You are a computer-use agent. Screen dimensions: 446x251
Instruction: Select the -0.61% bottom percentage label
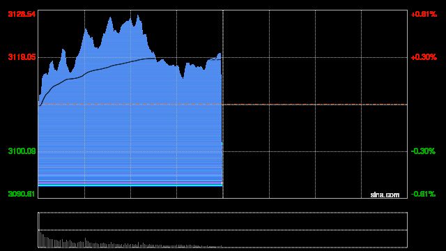point(423,194)
